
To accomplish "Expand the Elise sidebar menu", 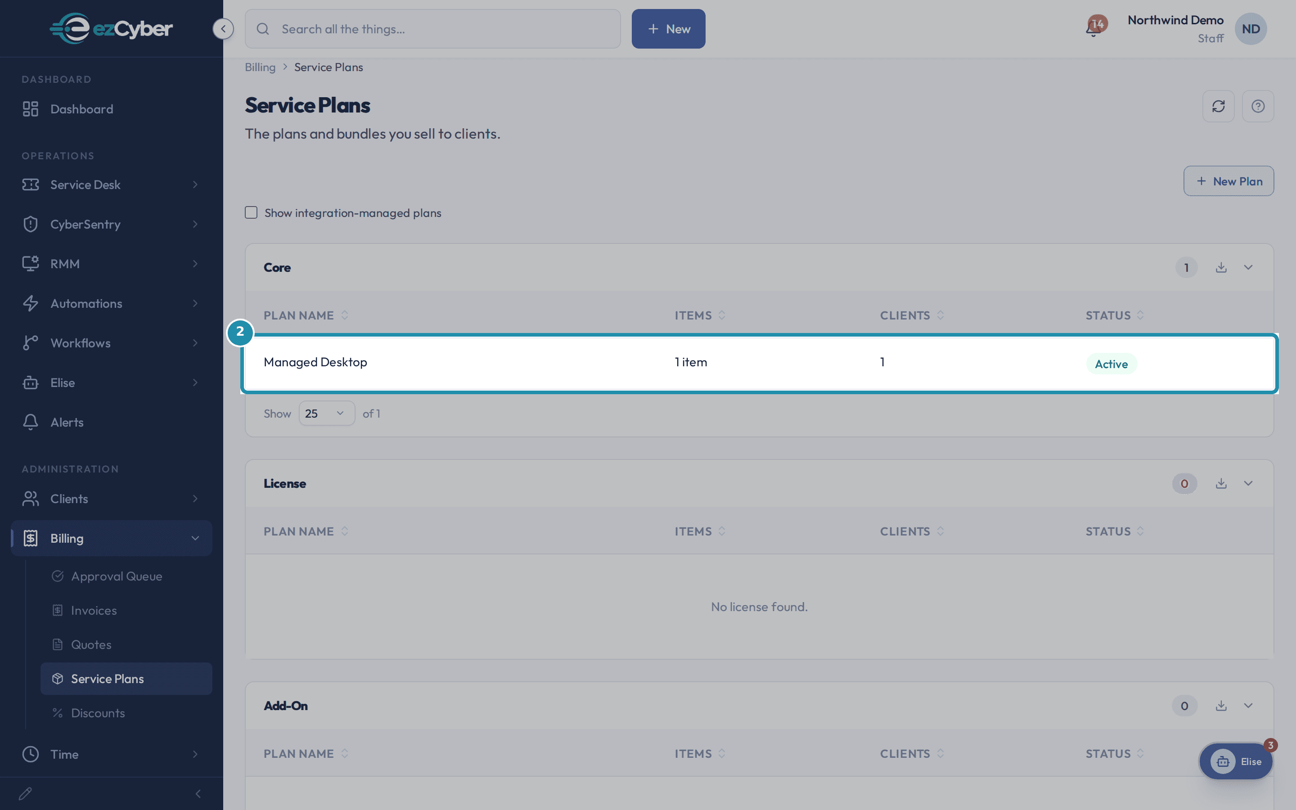I will click(112, 382).
